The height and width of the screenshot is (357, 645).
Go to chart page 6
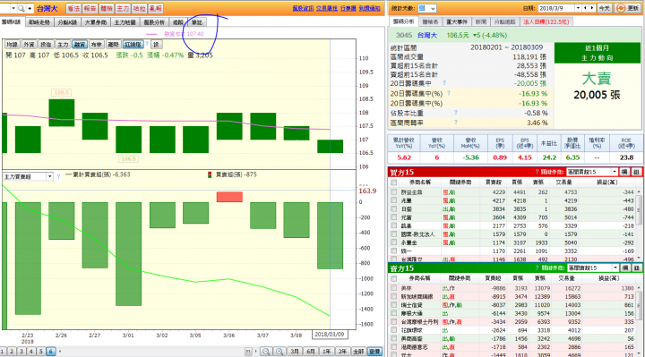[x=50, y=352]
